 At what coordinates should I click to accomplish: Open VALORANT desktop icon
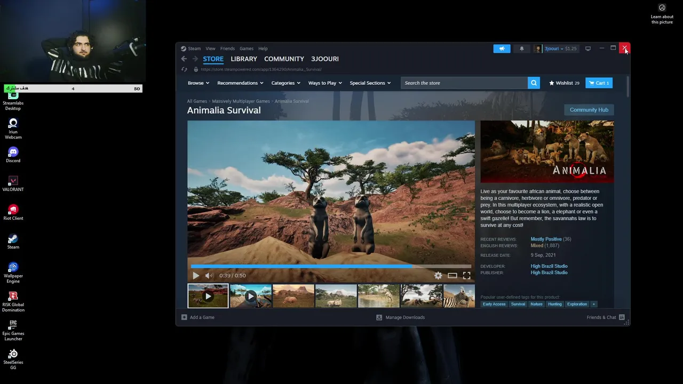(x=13, y=183)
